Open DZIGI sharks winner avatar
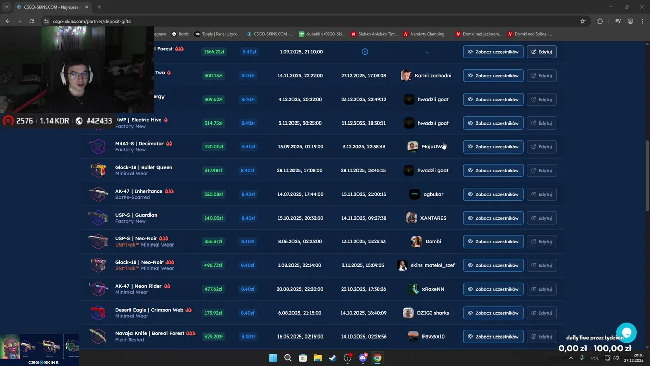 [408, 313]
